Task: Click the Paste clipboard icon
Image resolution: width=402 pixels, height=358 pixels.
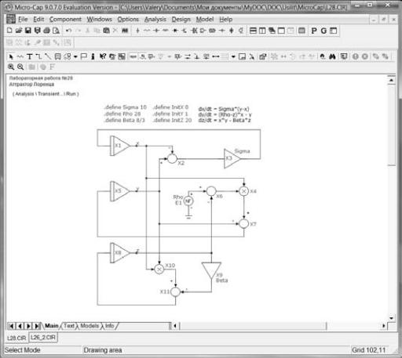Action: click(x=106, y=31)
